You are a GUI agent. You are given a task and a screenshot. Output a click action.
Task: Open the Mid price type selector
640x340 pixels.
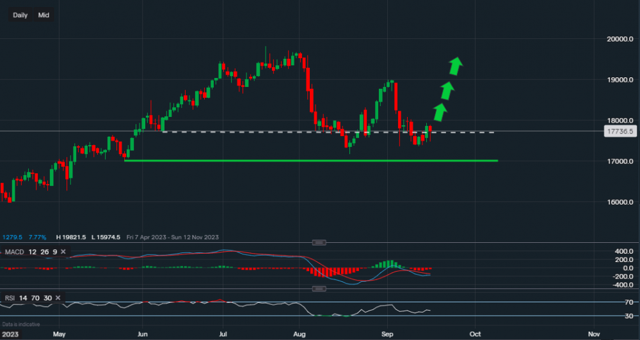pyautogui.click(x=44, y=15)
